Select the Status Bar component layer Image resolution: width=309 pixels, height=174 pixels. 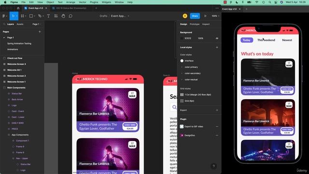tap(16, 93)
